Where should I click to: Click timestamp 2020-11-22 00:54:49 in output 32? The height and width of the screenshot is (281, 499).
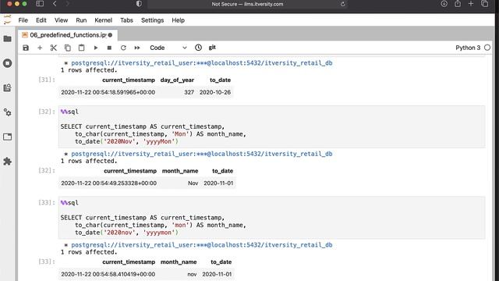pos(109,183)
